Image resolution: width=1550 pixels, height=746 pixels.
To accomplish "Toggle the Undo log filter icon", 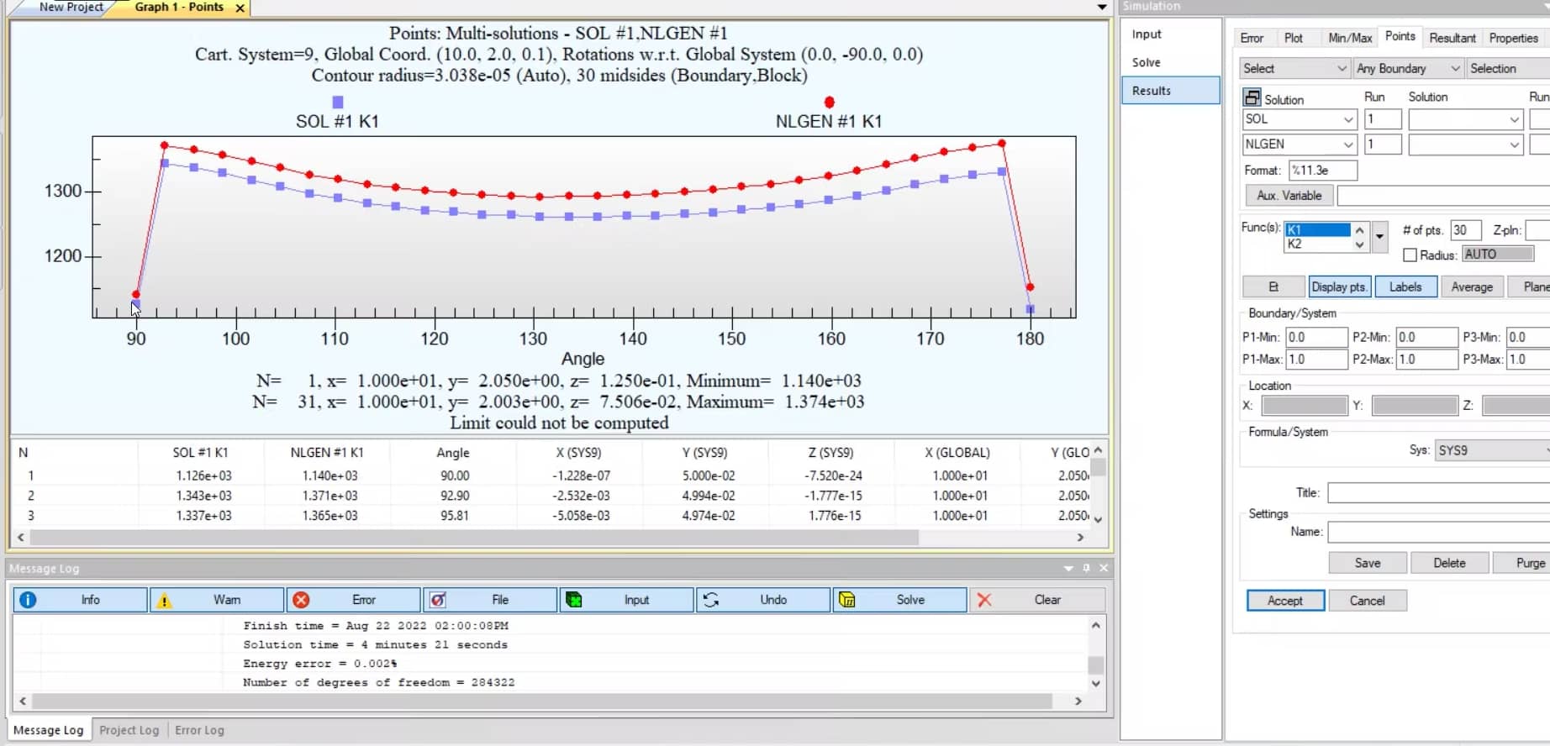I will 711,600.
